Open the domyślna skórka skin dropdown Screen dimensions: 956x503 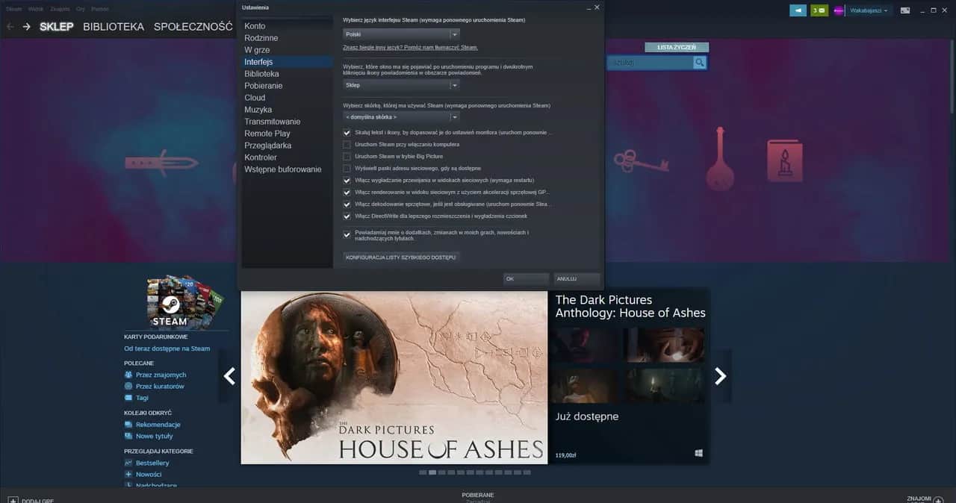pos(400,116)
